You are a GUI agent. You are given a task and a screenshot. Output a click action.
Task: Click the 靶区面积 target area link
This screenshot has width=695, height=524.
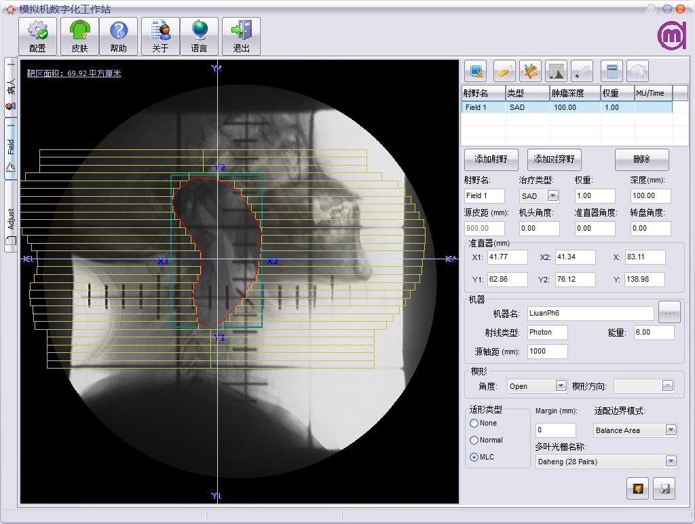pos(74,73)
